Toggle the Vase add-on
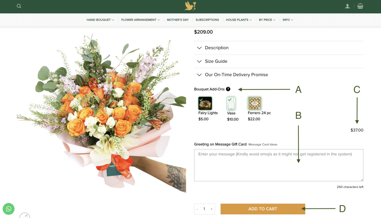The width and height of the screenshot is (381, 218). coord(231,104)
